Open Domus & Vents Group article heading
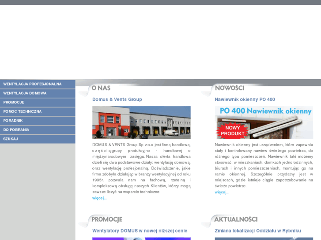 117,100
